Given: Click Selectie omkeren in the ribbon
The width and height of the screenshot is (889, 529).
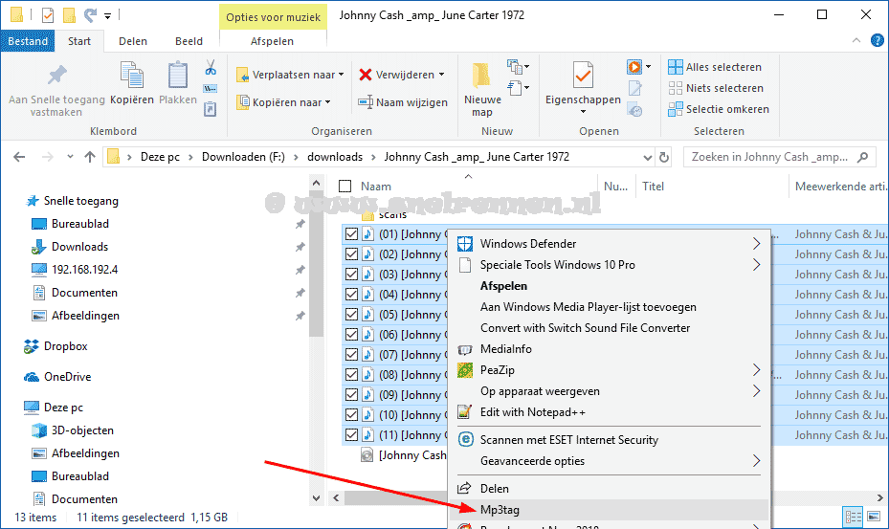Looking at the screenshot, I should click(719, 109).
